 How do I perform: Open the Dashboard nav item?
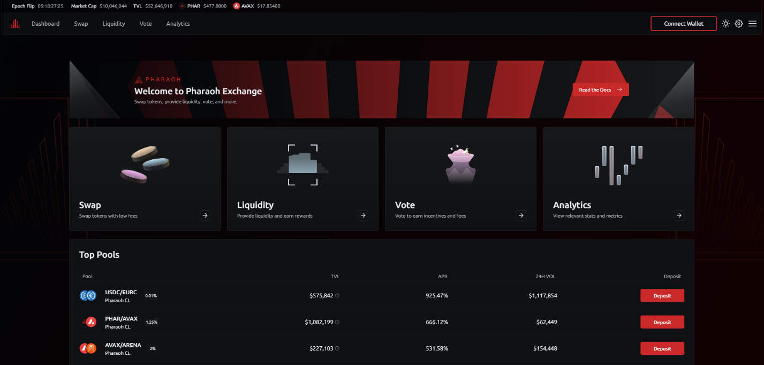click(46, 24)
